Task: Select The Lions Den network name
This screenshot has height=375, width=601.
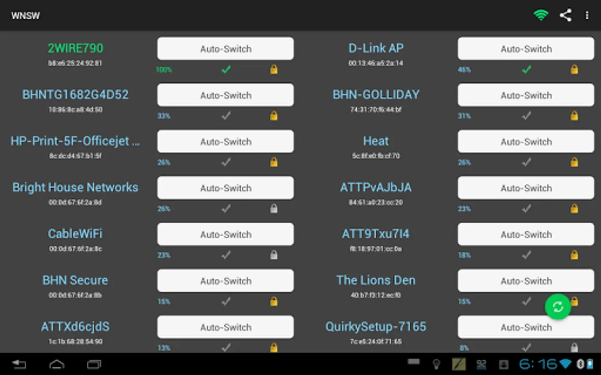Action: (376, 280)
